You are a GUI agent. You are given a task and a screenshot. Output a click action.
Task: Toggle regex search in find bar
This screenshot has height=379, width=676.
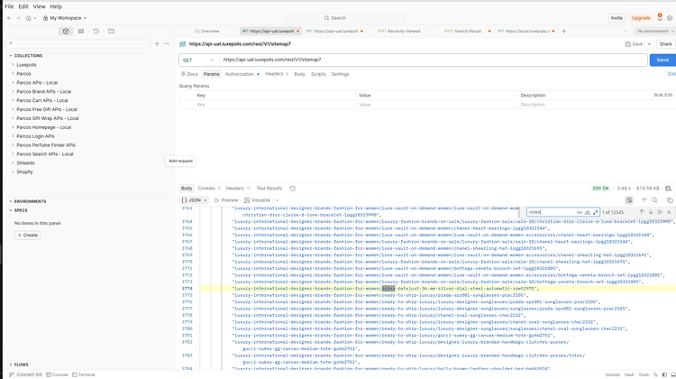click(x=596, y=212)
